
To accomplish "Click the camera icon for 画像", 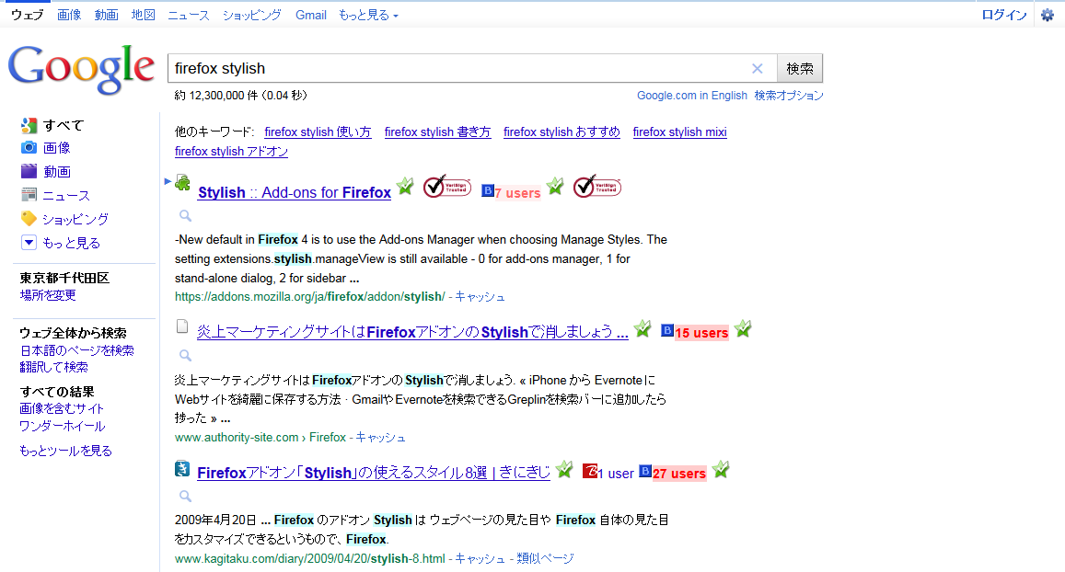I will click(x=29, y=147).
